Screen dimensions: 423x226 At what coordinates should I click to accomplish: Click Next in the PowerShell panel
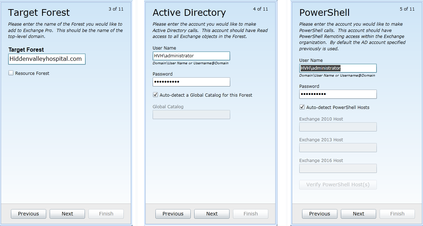358,214
